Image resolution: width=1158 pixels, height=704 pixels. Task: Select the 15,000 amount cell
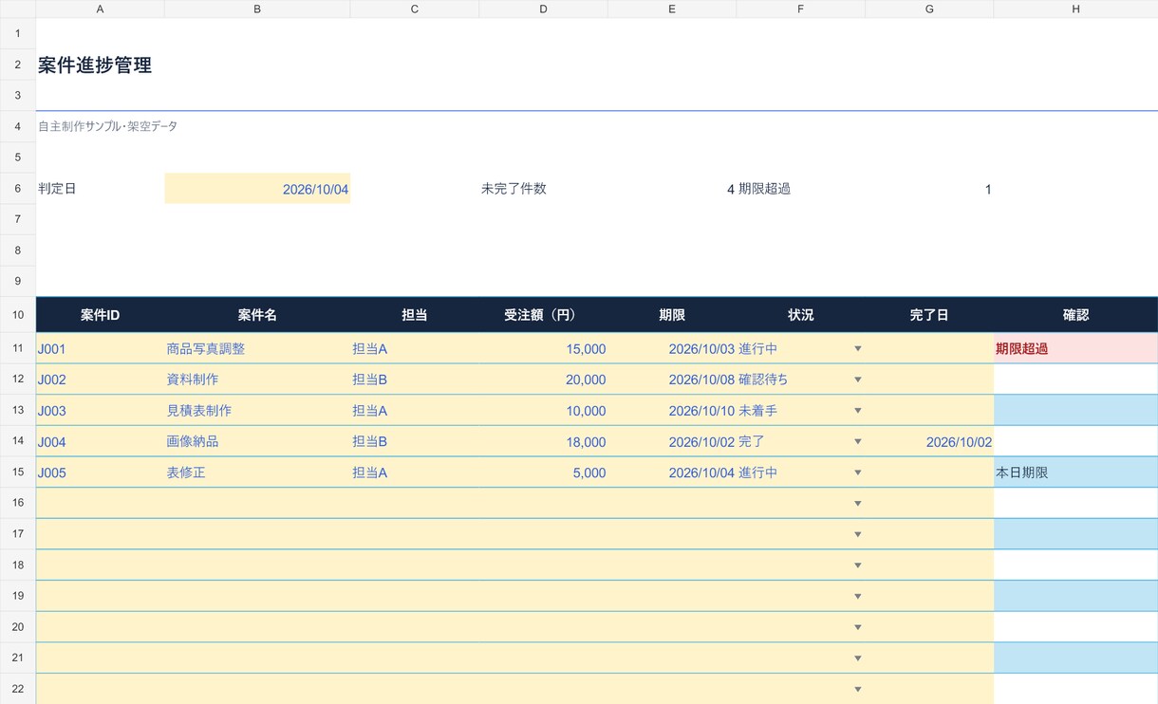[543, 349]
